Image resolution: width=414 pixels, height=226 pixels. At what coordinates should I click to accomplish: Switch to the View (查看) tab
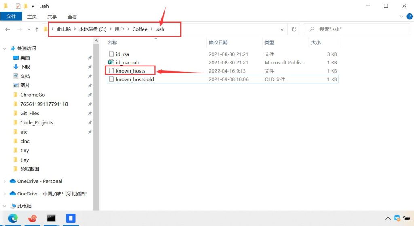pos(72,16)
